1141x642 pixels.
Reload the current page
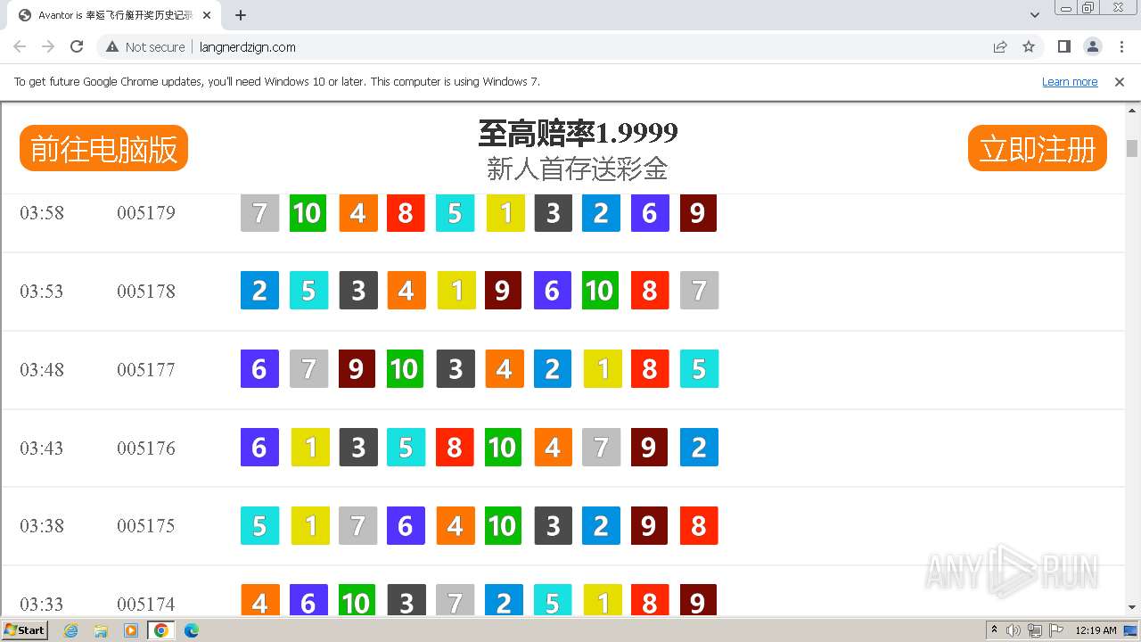pyautogui.click(x=77, y=47)
